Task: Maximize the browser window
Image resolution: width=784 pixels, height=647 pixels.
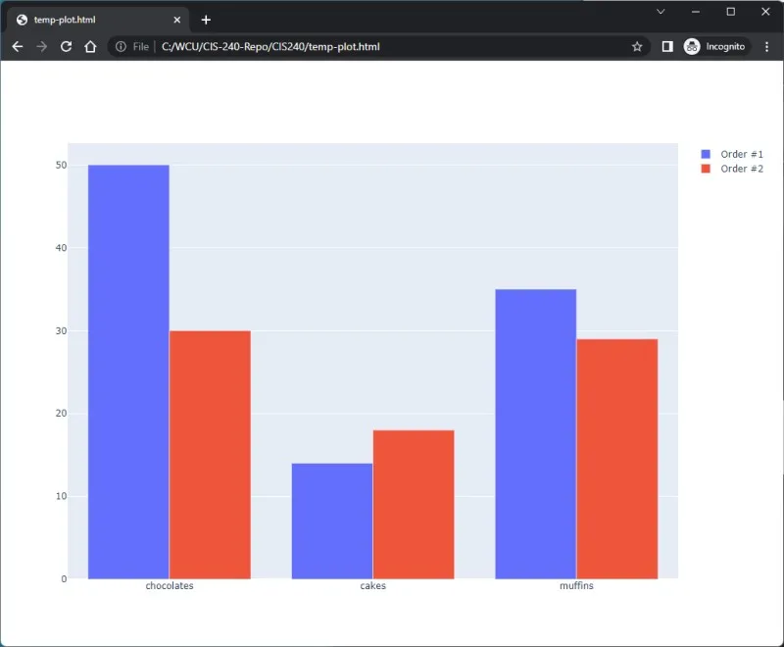Action: point(730,12)
